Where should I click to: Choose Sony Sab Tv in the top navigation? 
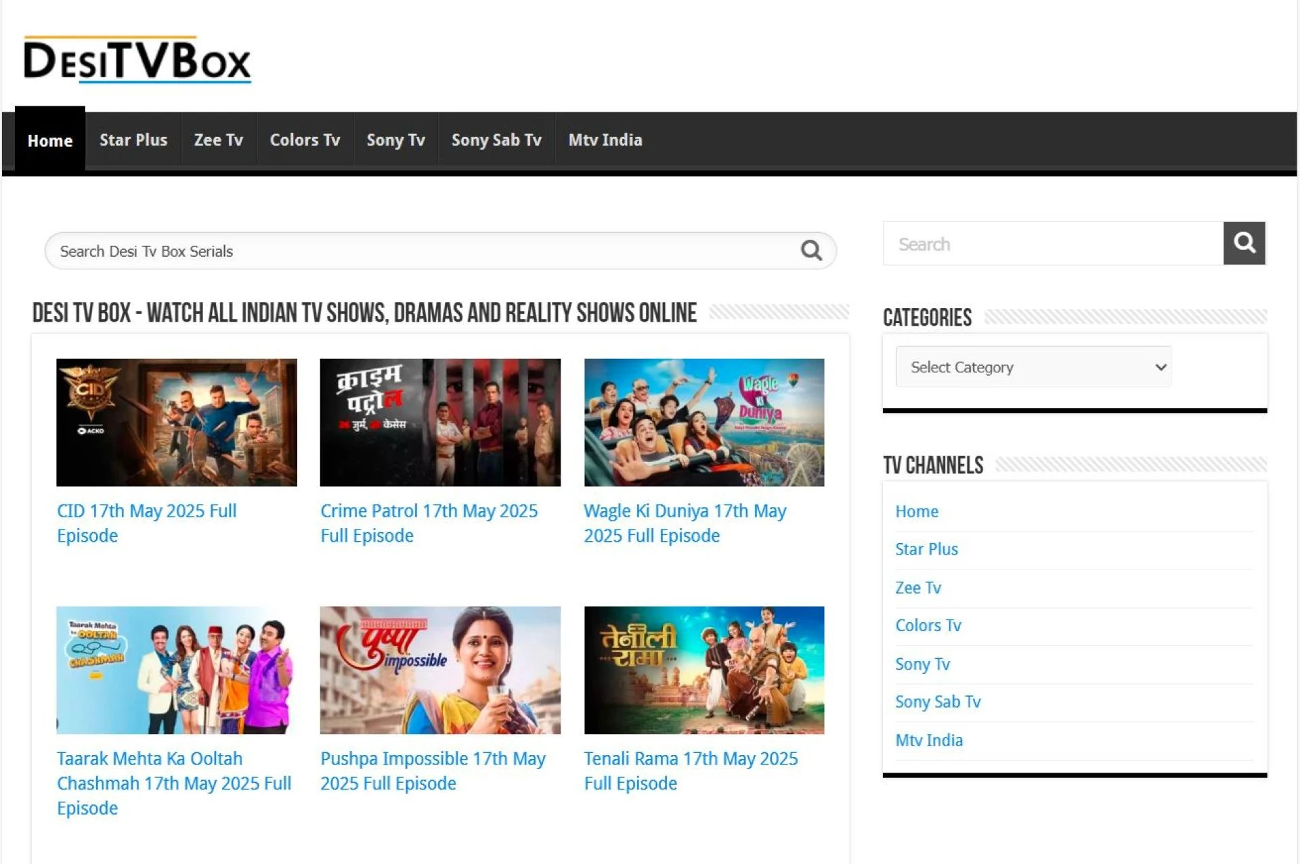(x=496, y=139)
